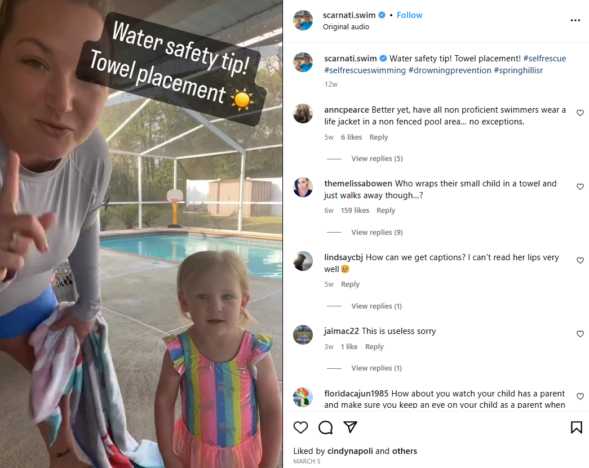Open the three-dot more options menu
The image size is (589, 468).
point(575,20)
